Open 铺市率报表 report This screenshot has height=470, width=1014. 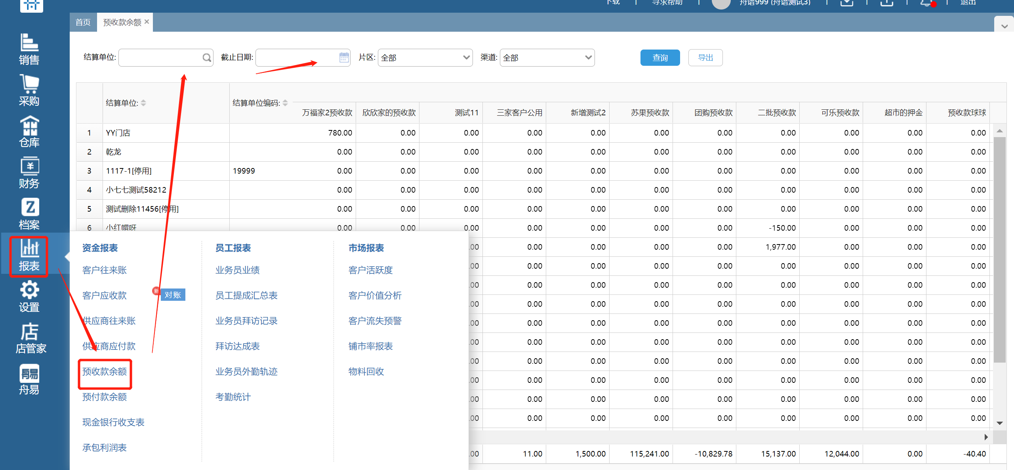click(371, 346)
